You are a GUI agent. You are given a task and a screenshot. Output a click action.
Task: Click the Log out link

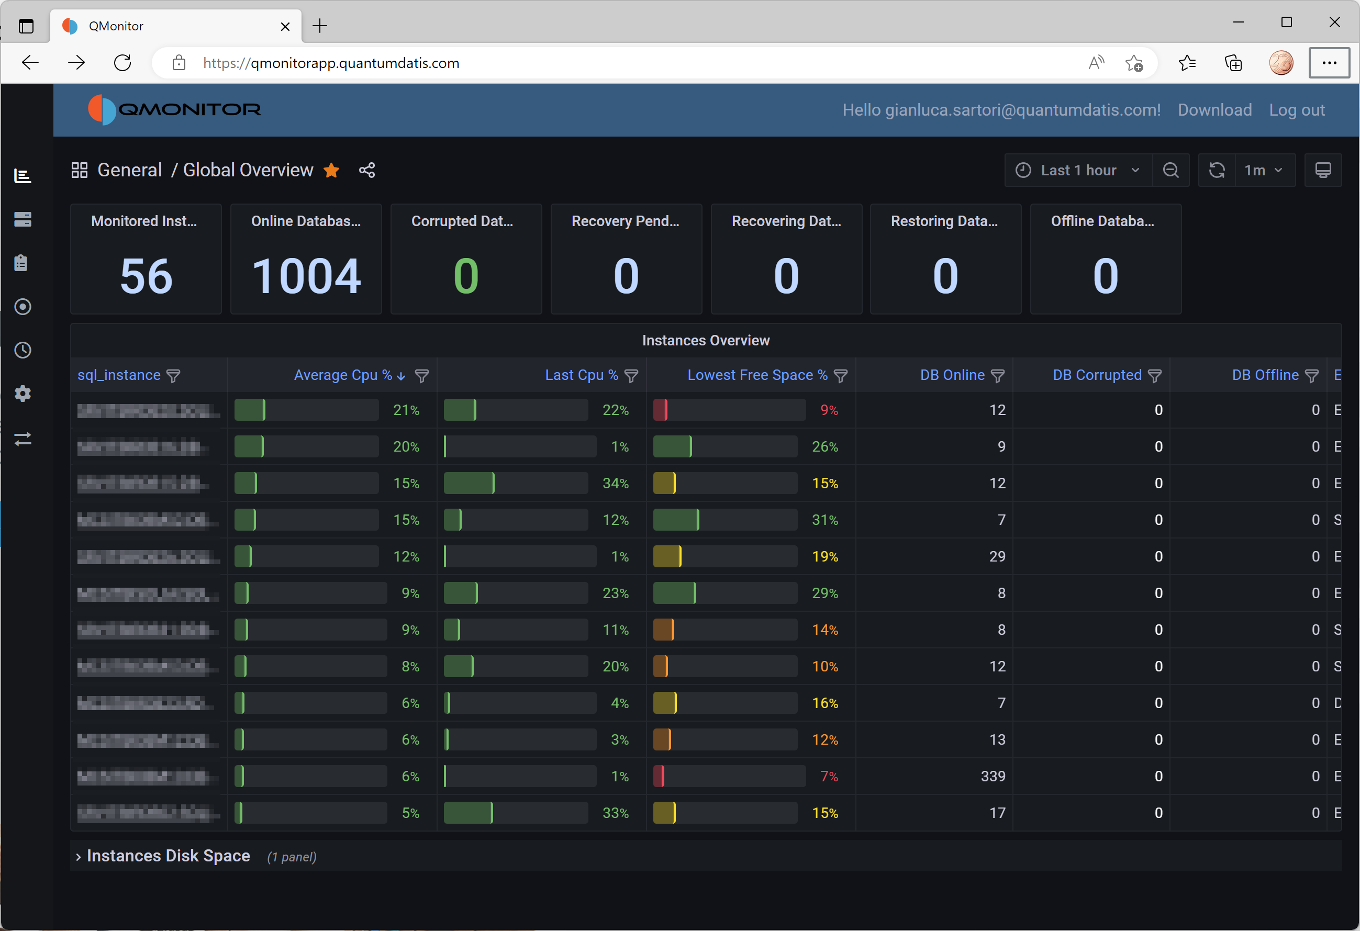1296,110
